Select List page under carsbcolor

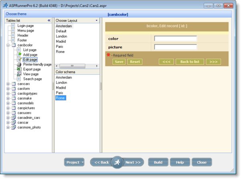tap(30, 50)
